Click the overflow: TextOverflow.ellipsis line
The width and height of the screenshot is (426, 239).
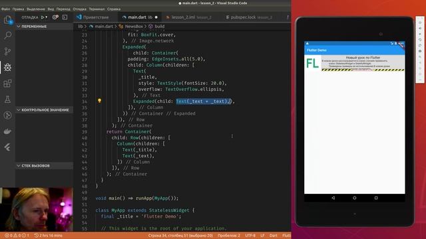(x=182, y=89)
